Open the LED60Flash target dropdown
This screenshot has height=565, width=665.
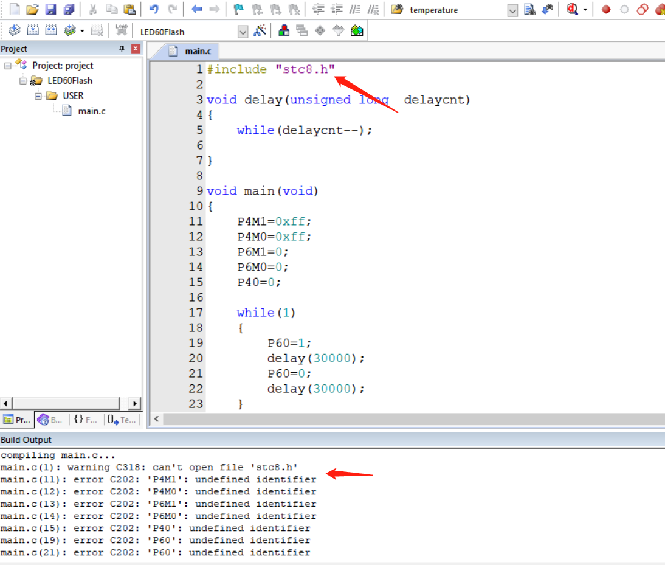(x=243, y=32)
